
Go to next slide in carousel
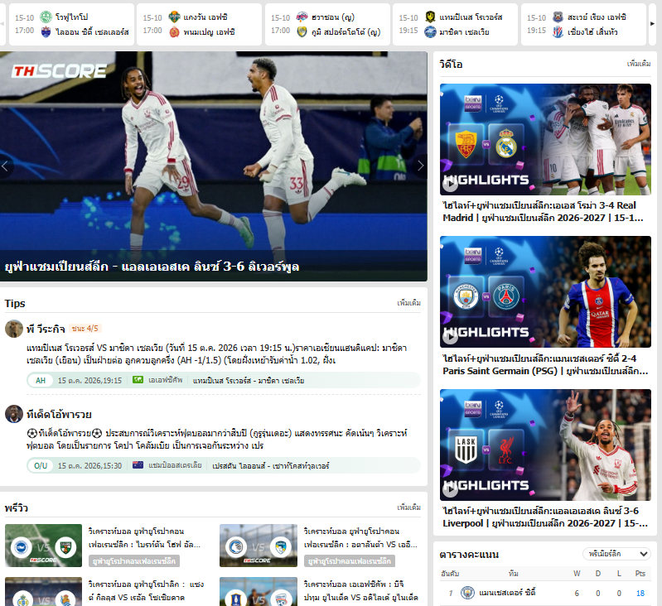[x=420, y=166]
